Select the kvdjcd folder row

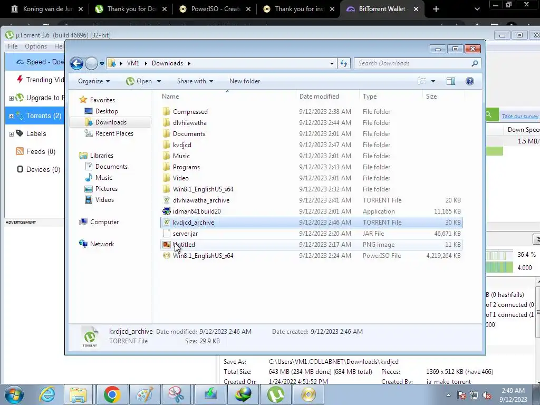[x=312, y=145]
